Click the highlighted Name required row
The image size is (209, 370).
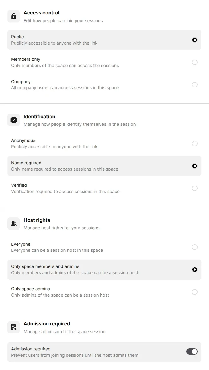coord(86,166)
